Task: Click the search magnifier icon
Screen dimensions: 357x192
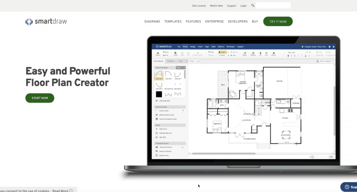Action: click(x=253, y=6)
